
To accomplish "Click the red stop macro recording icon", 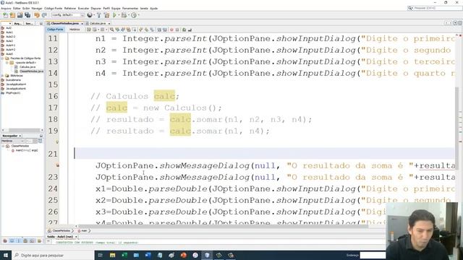I will (171, 30).
